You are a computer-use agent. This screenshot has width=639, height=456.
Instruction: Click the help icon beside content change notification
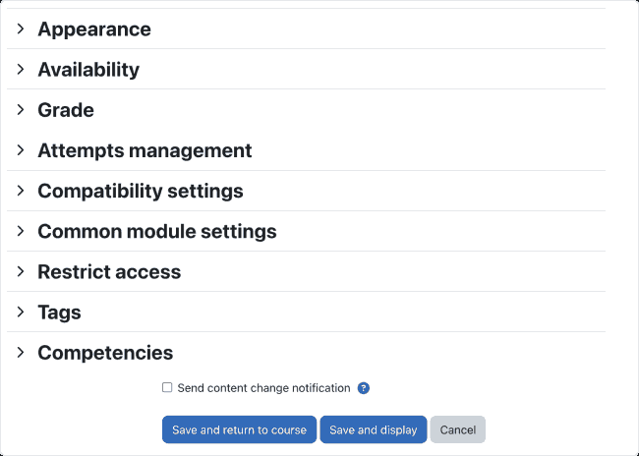click(x=363, y=388)
